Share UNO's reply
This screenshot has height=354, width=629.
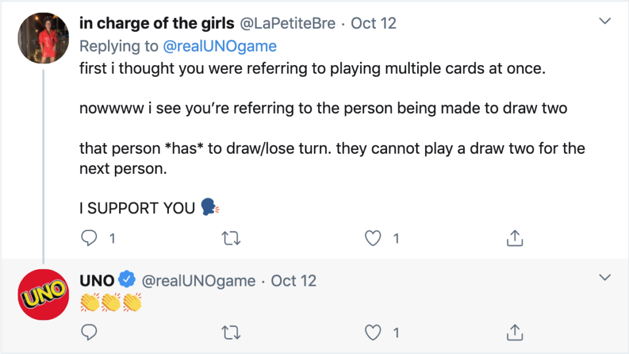[x=515, y=332]
